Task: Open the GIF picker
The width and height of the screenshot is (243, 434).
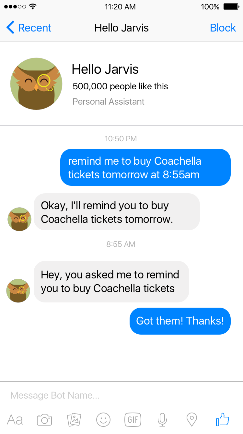Action: click(133, 419)
